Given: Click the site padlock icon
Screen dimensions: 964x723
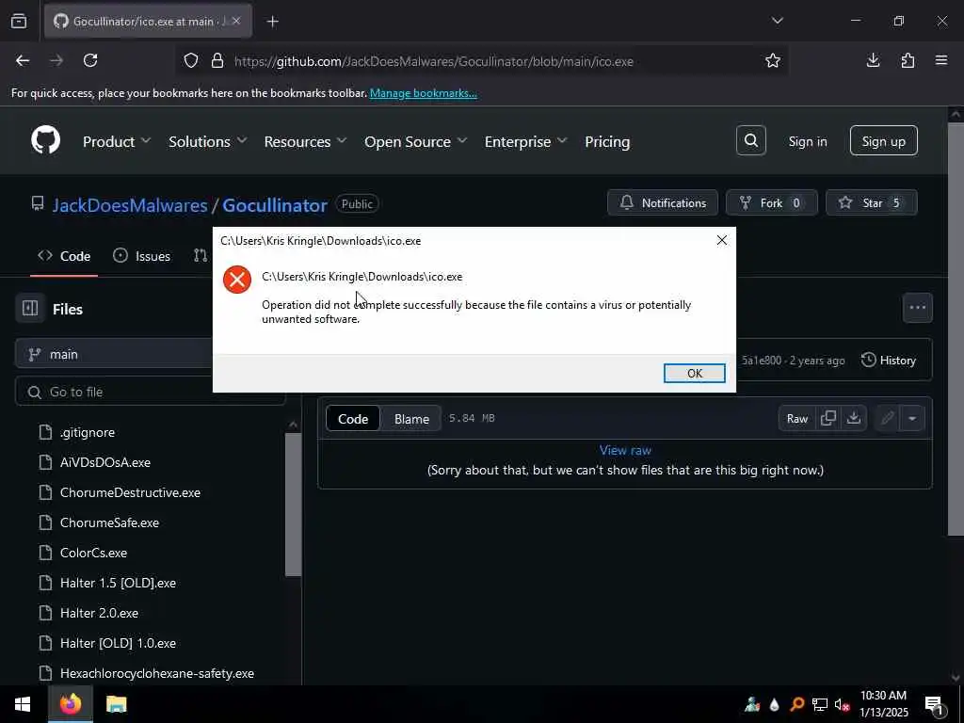Looking at the screenshot, I should (217, 61).
